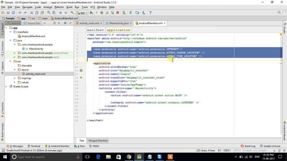Click the navigate Forward arrow icon

tap(66, 13)
